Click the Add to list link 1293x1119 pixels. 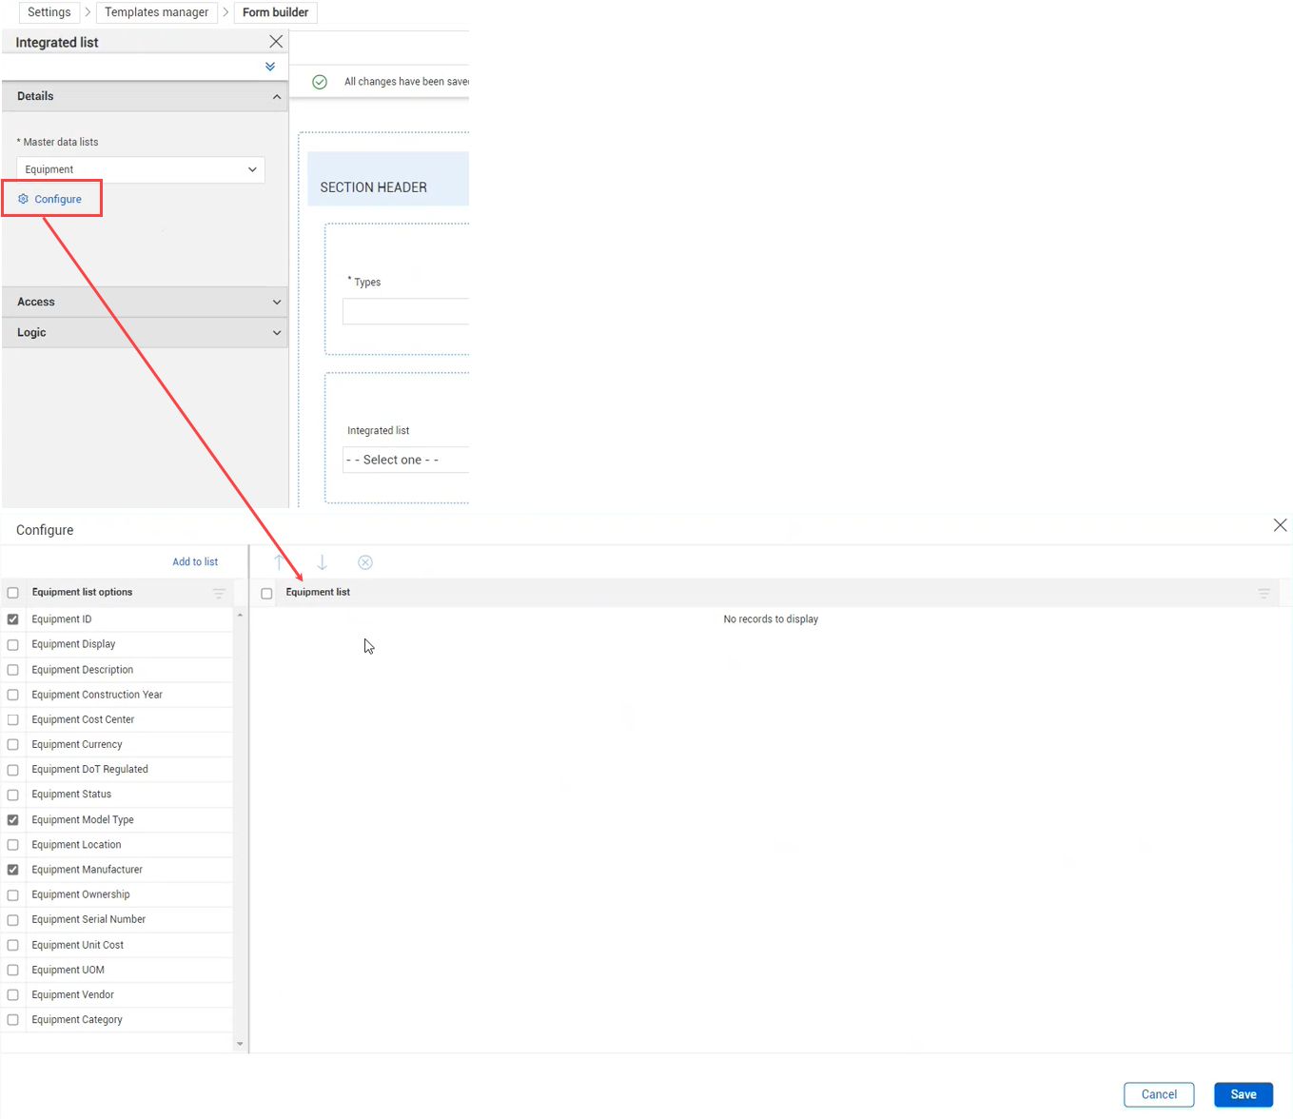pos(195,561)
